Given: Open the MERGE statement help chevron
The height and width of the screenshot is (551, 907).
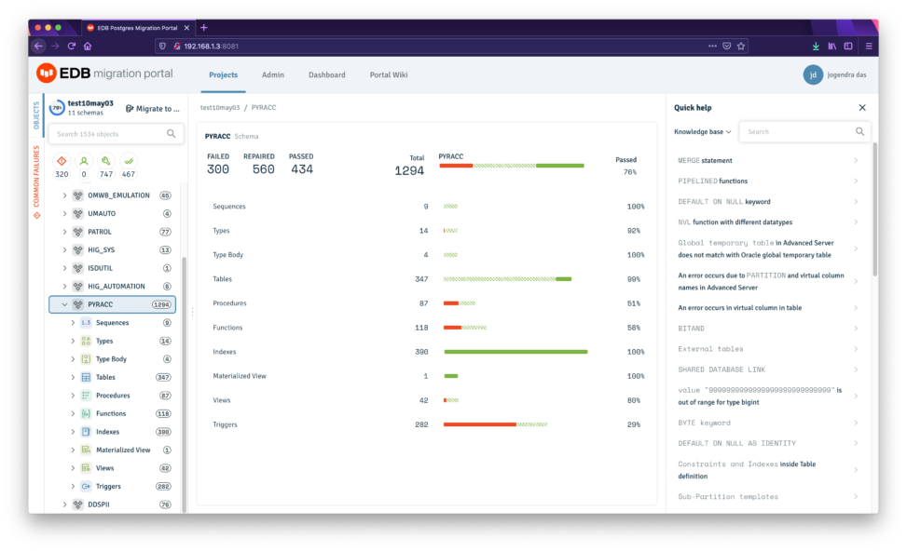Looking at the screenshot, I should point(856,161).
